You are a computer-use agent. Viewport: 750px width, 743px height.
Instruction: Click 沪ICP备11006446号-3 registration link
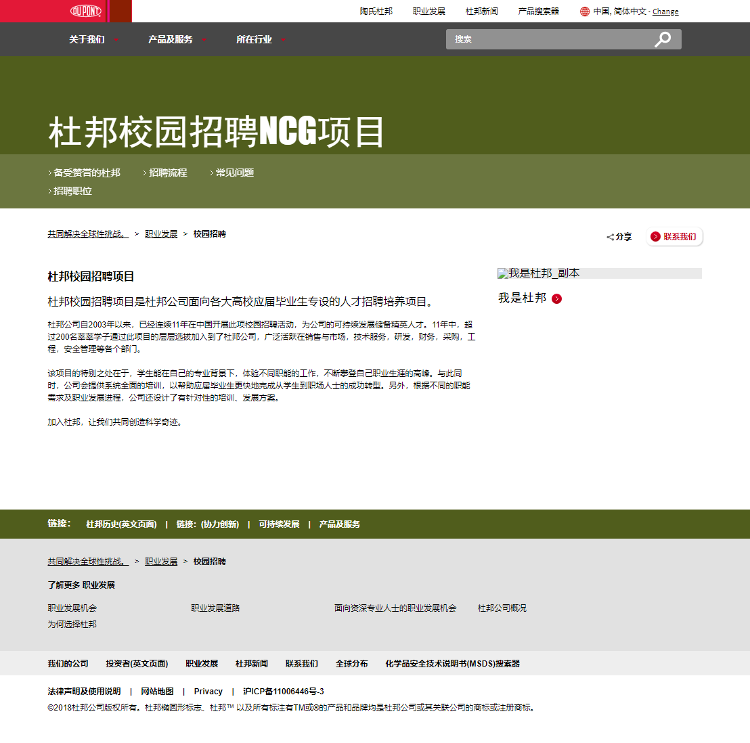click(284, 692)
